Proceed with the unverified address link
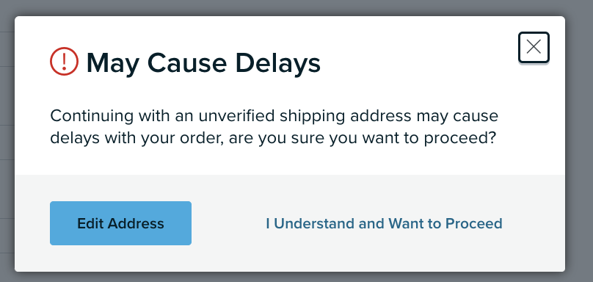The height and width of the screenshot is (282, 593). pyautogui.click(x=384, y=223)
